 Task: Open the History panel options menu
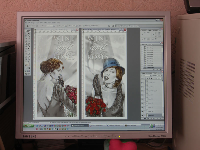[162, 45]
